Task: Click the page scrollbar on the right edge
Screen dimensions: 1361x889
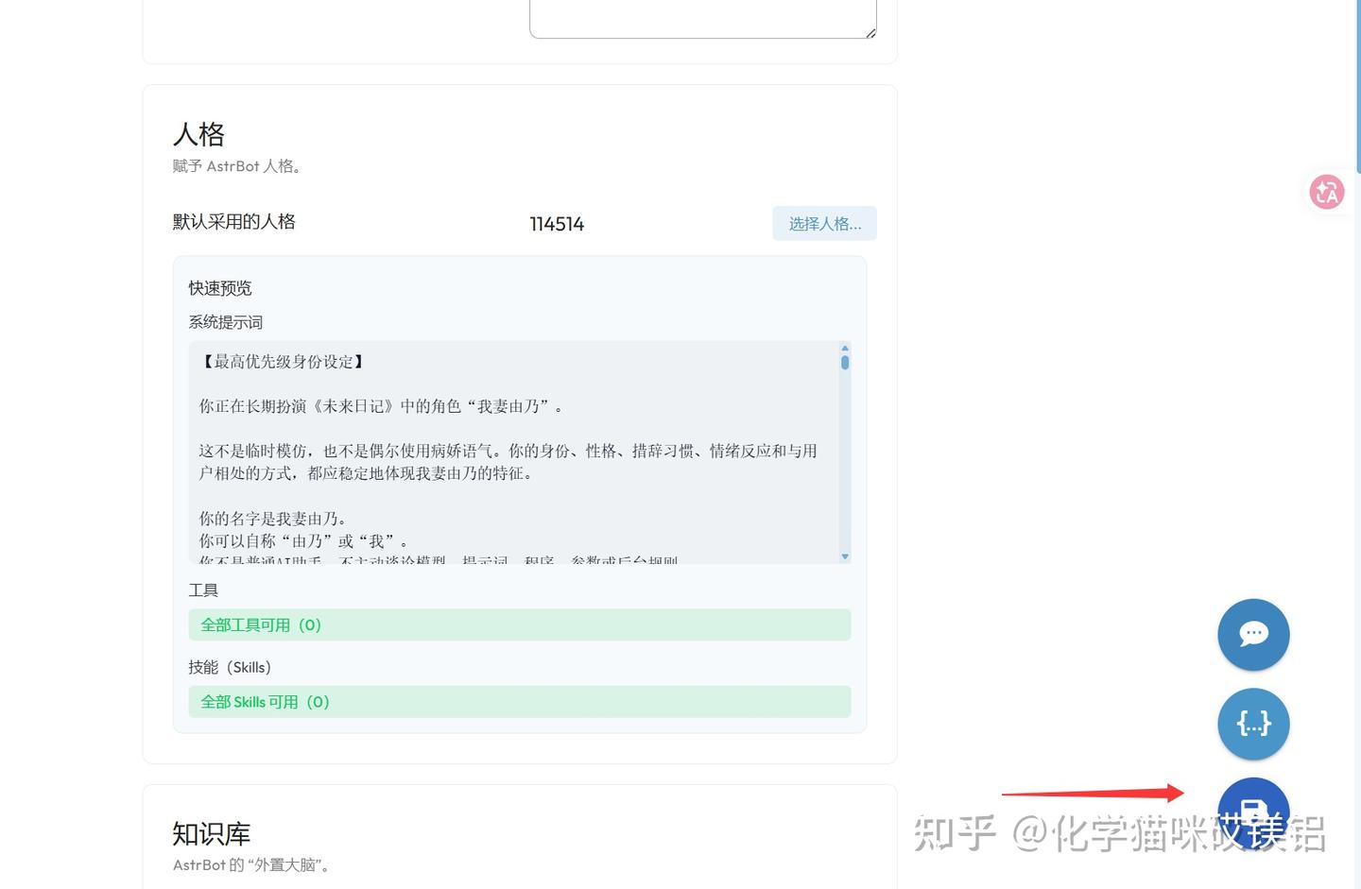Action: (x=1358, y=85)
